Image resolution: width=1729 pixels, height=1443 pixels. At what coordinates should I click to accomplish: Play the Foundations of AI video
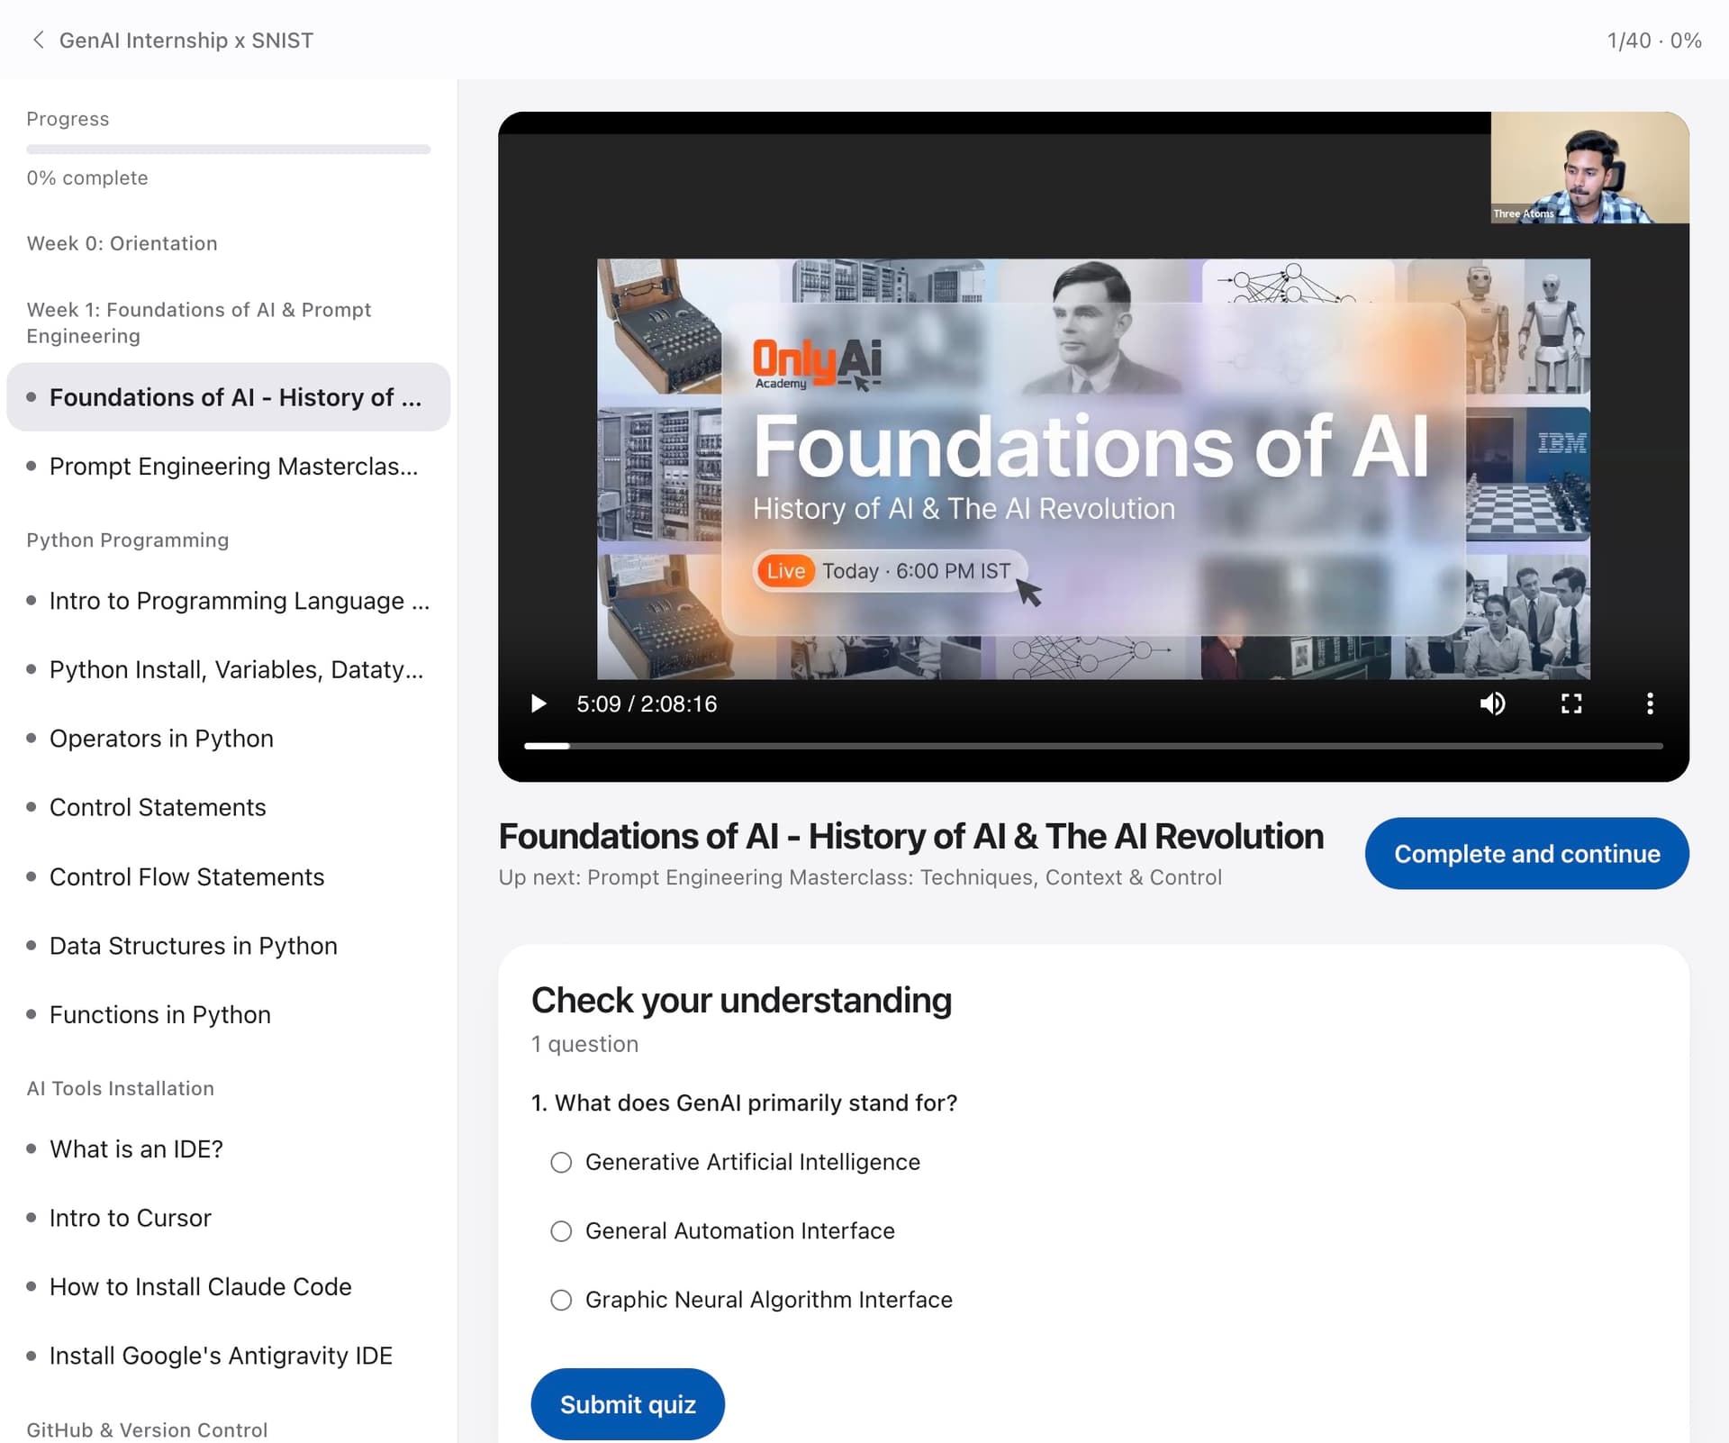coord(539,703)
